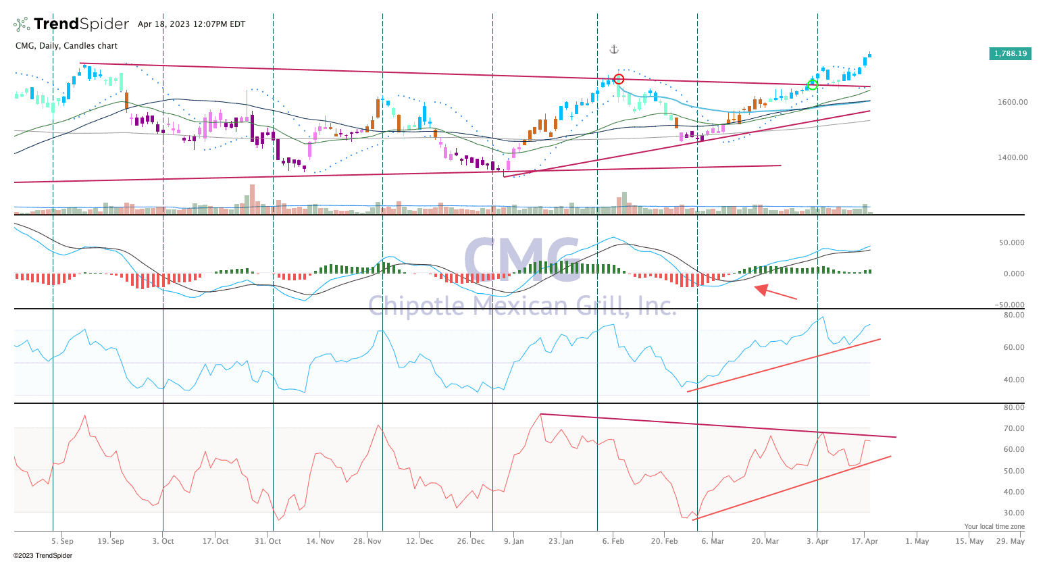The height and width of the screenshot is (562, 1045).
Task: Click the anchor icon above the February candles
Action: point(614,49)
